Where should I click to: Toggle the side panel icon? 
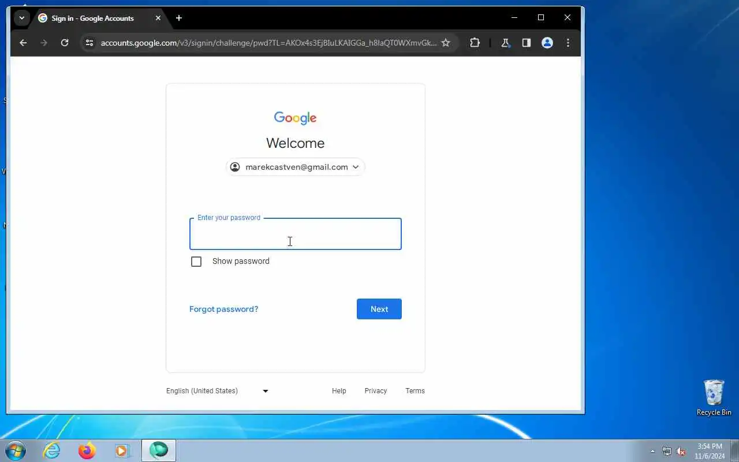tap(526, 43)
